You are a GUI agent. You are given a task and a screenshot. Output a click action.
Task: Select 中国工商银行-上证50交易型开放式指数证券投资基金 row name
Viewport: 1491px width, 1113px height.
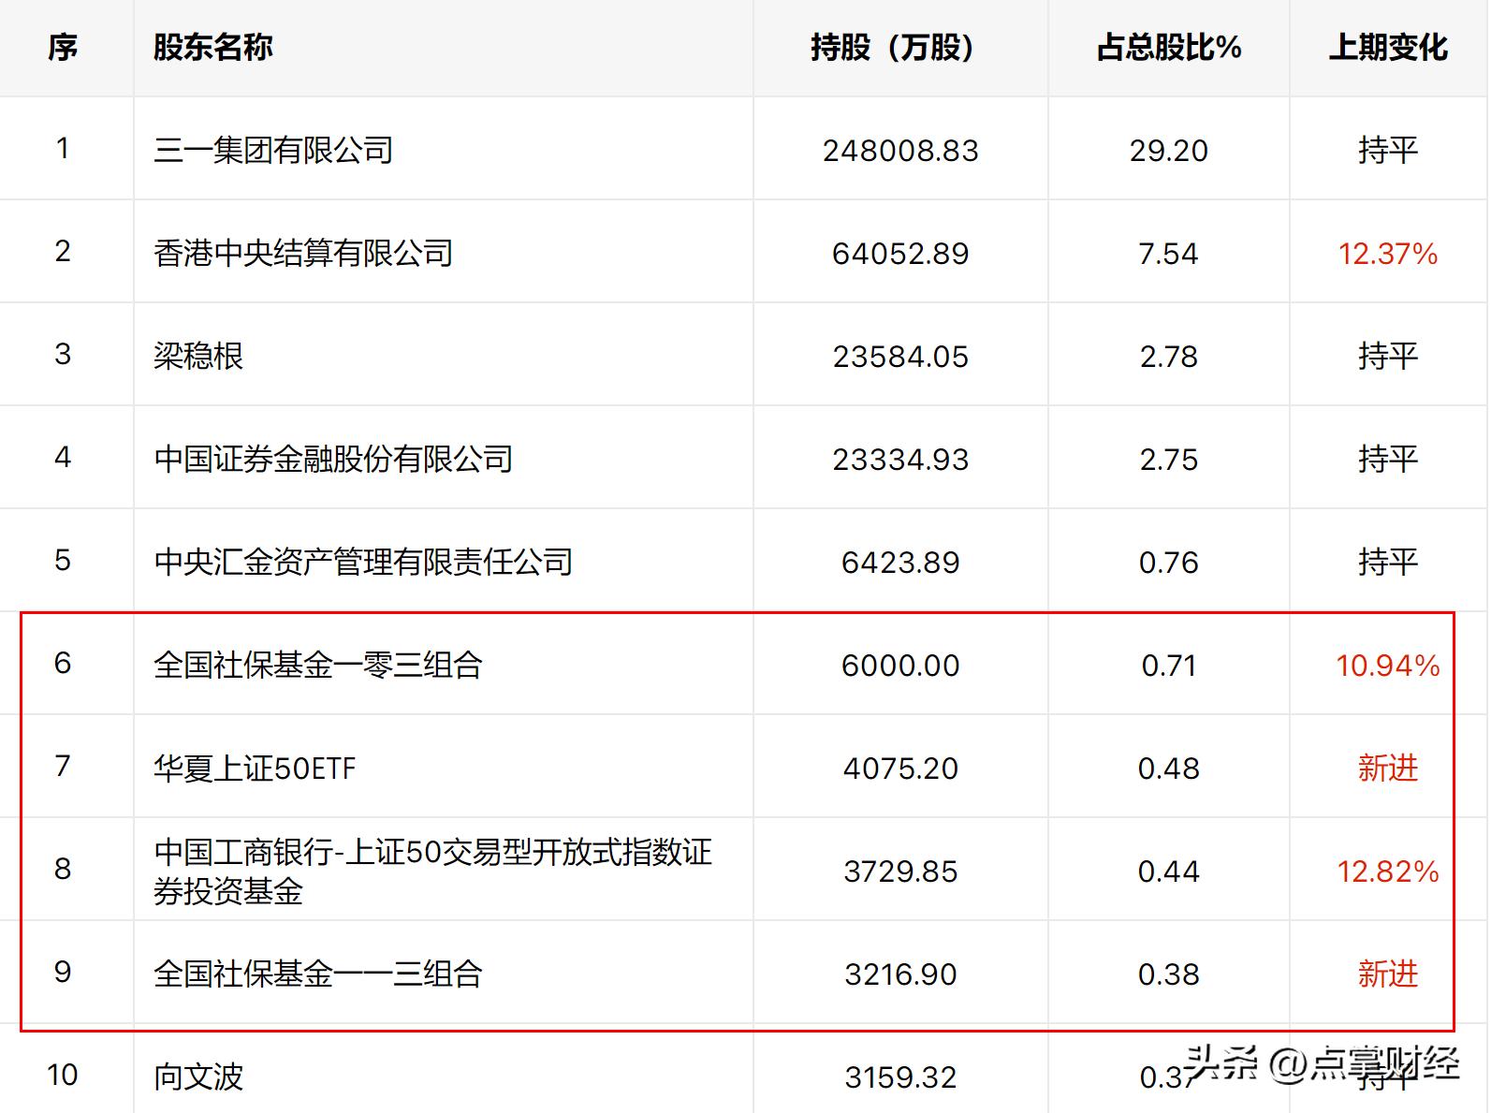click(432, 871)
